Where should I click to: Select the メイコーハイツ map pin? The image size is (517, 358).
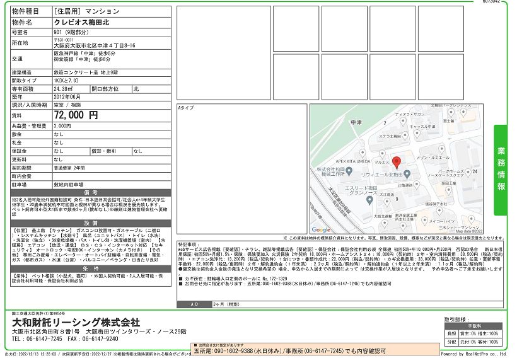point(425,221)
